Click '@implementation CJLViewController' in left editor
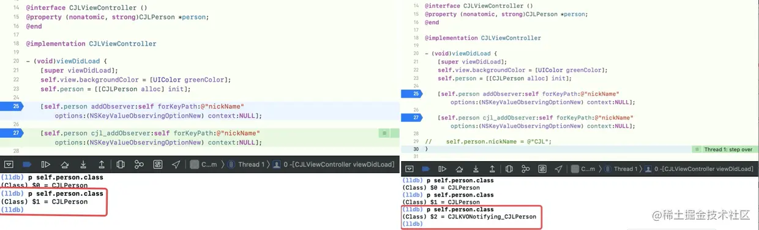Viewport: 759px width, 230px height. [91, 44]
